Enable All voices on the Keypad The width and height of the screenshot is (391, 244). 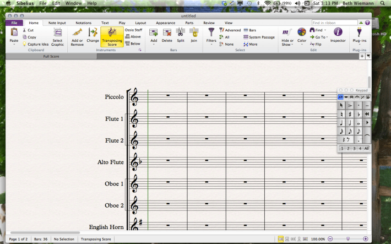(x=366, y=149)
